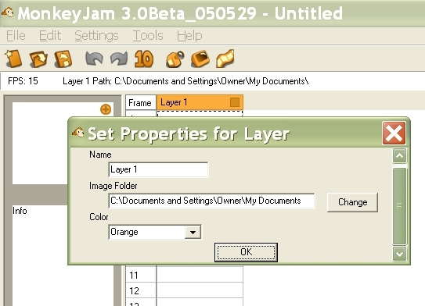This screenshot has height=306, width=425.
Task: Click the orange square on Layer 1 header
Action: pos(235,102)
